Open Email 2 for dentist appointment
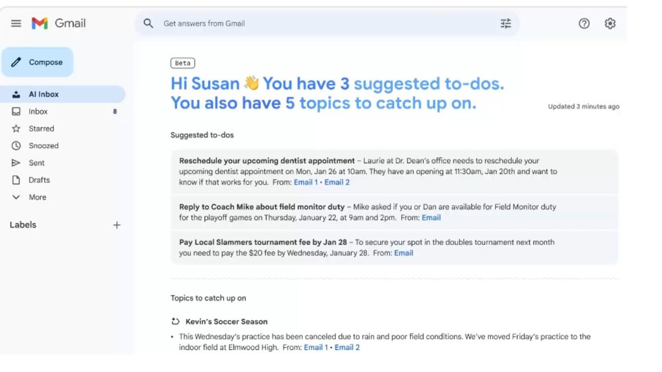This screenshot has height=372, width=662. tap(337, 182)
